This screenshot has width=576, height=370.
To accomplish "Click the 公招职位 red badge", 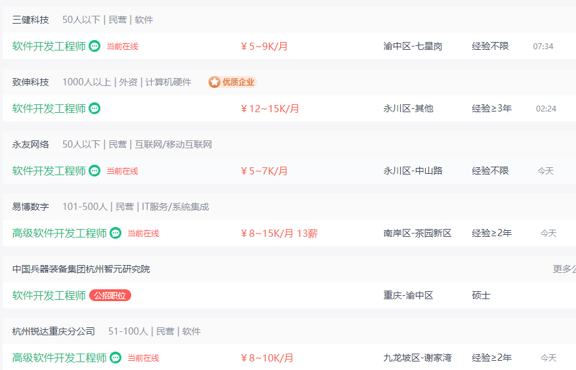I will tap(110, 295).
